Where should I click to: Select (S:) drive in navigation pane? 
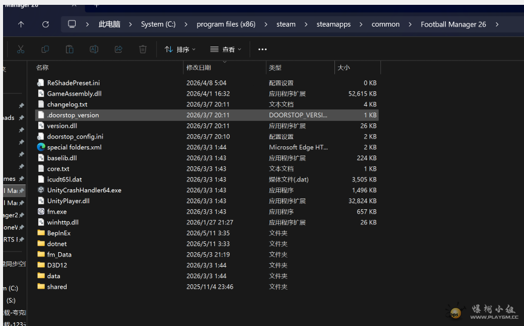(x=11, y=301)
